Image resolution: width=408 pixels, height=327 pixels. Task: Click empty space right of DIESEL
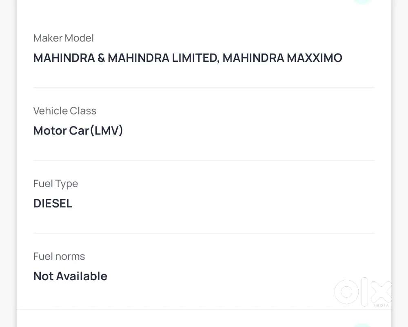pyautogui.click(x=224, y=203)
